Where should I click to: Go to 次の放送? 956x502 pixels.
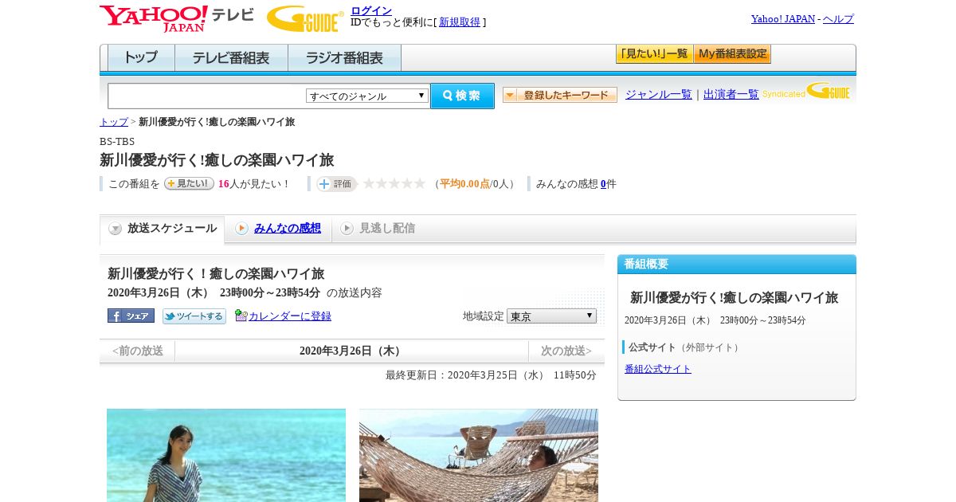coord(566,351)
